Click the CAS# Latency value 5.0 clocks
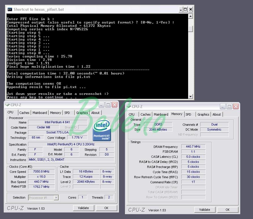253x219 pixels. 193,157
